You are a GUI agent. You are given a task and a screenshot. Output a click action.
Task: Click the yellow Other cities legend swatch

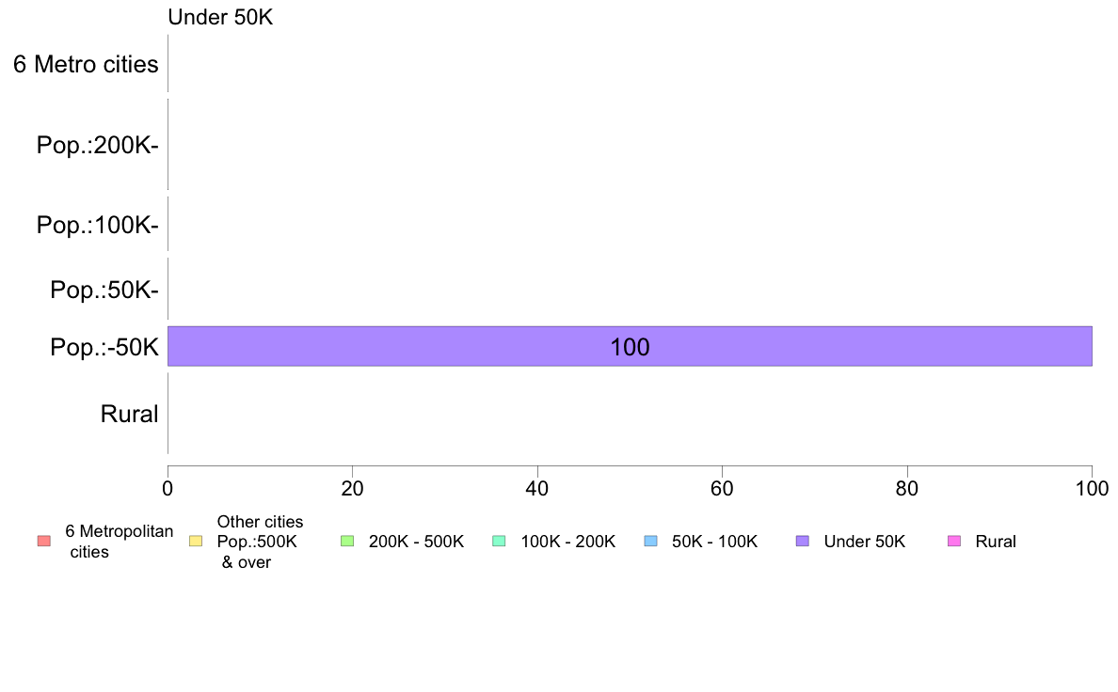196,541
